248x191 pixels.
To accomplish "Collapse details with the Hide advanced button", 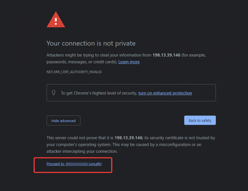I will [63, 121].
